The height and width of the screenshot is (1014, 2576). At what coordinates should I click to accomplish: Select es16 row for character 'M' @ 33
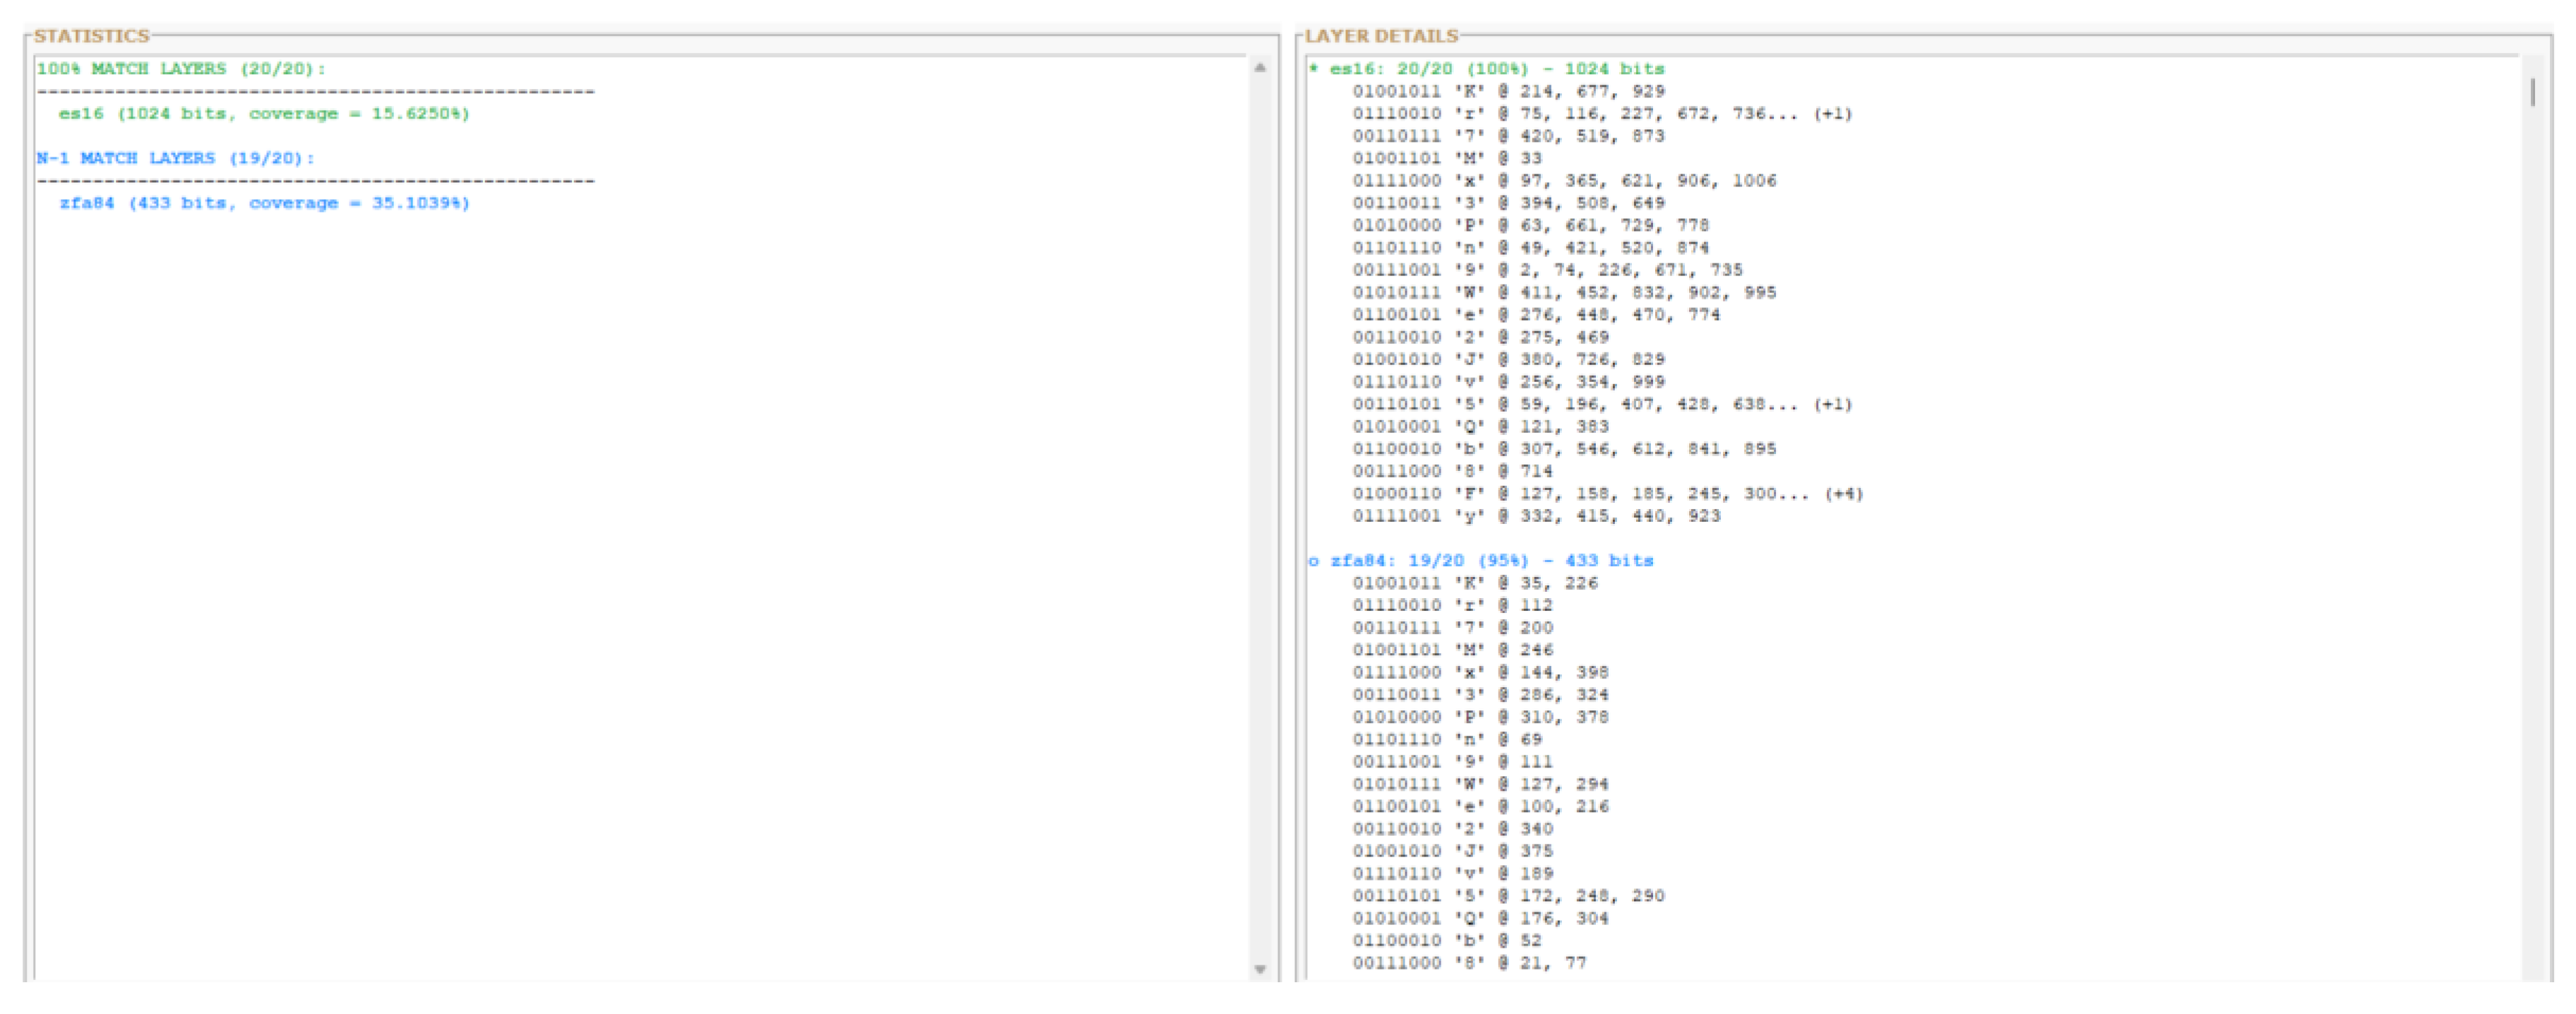pos(1447,158)
